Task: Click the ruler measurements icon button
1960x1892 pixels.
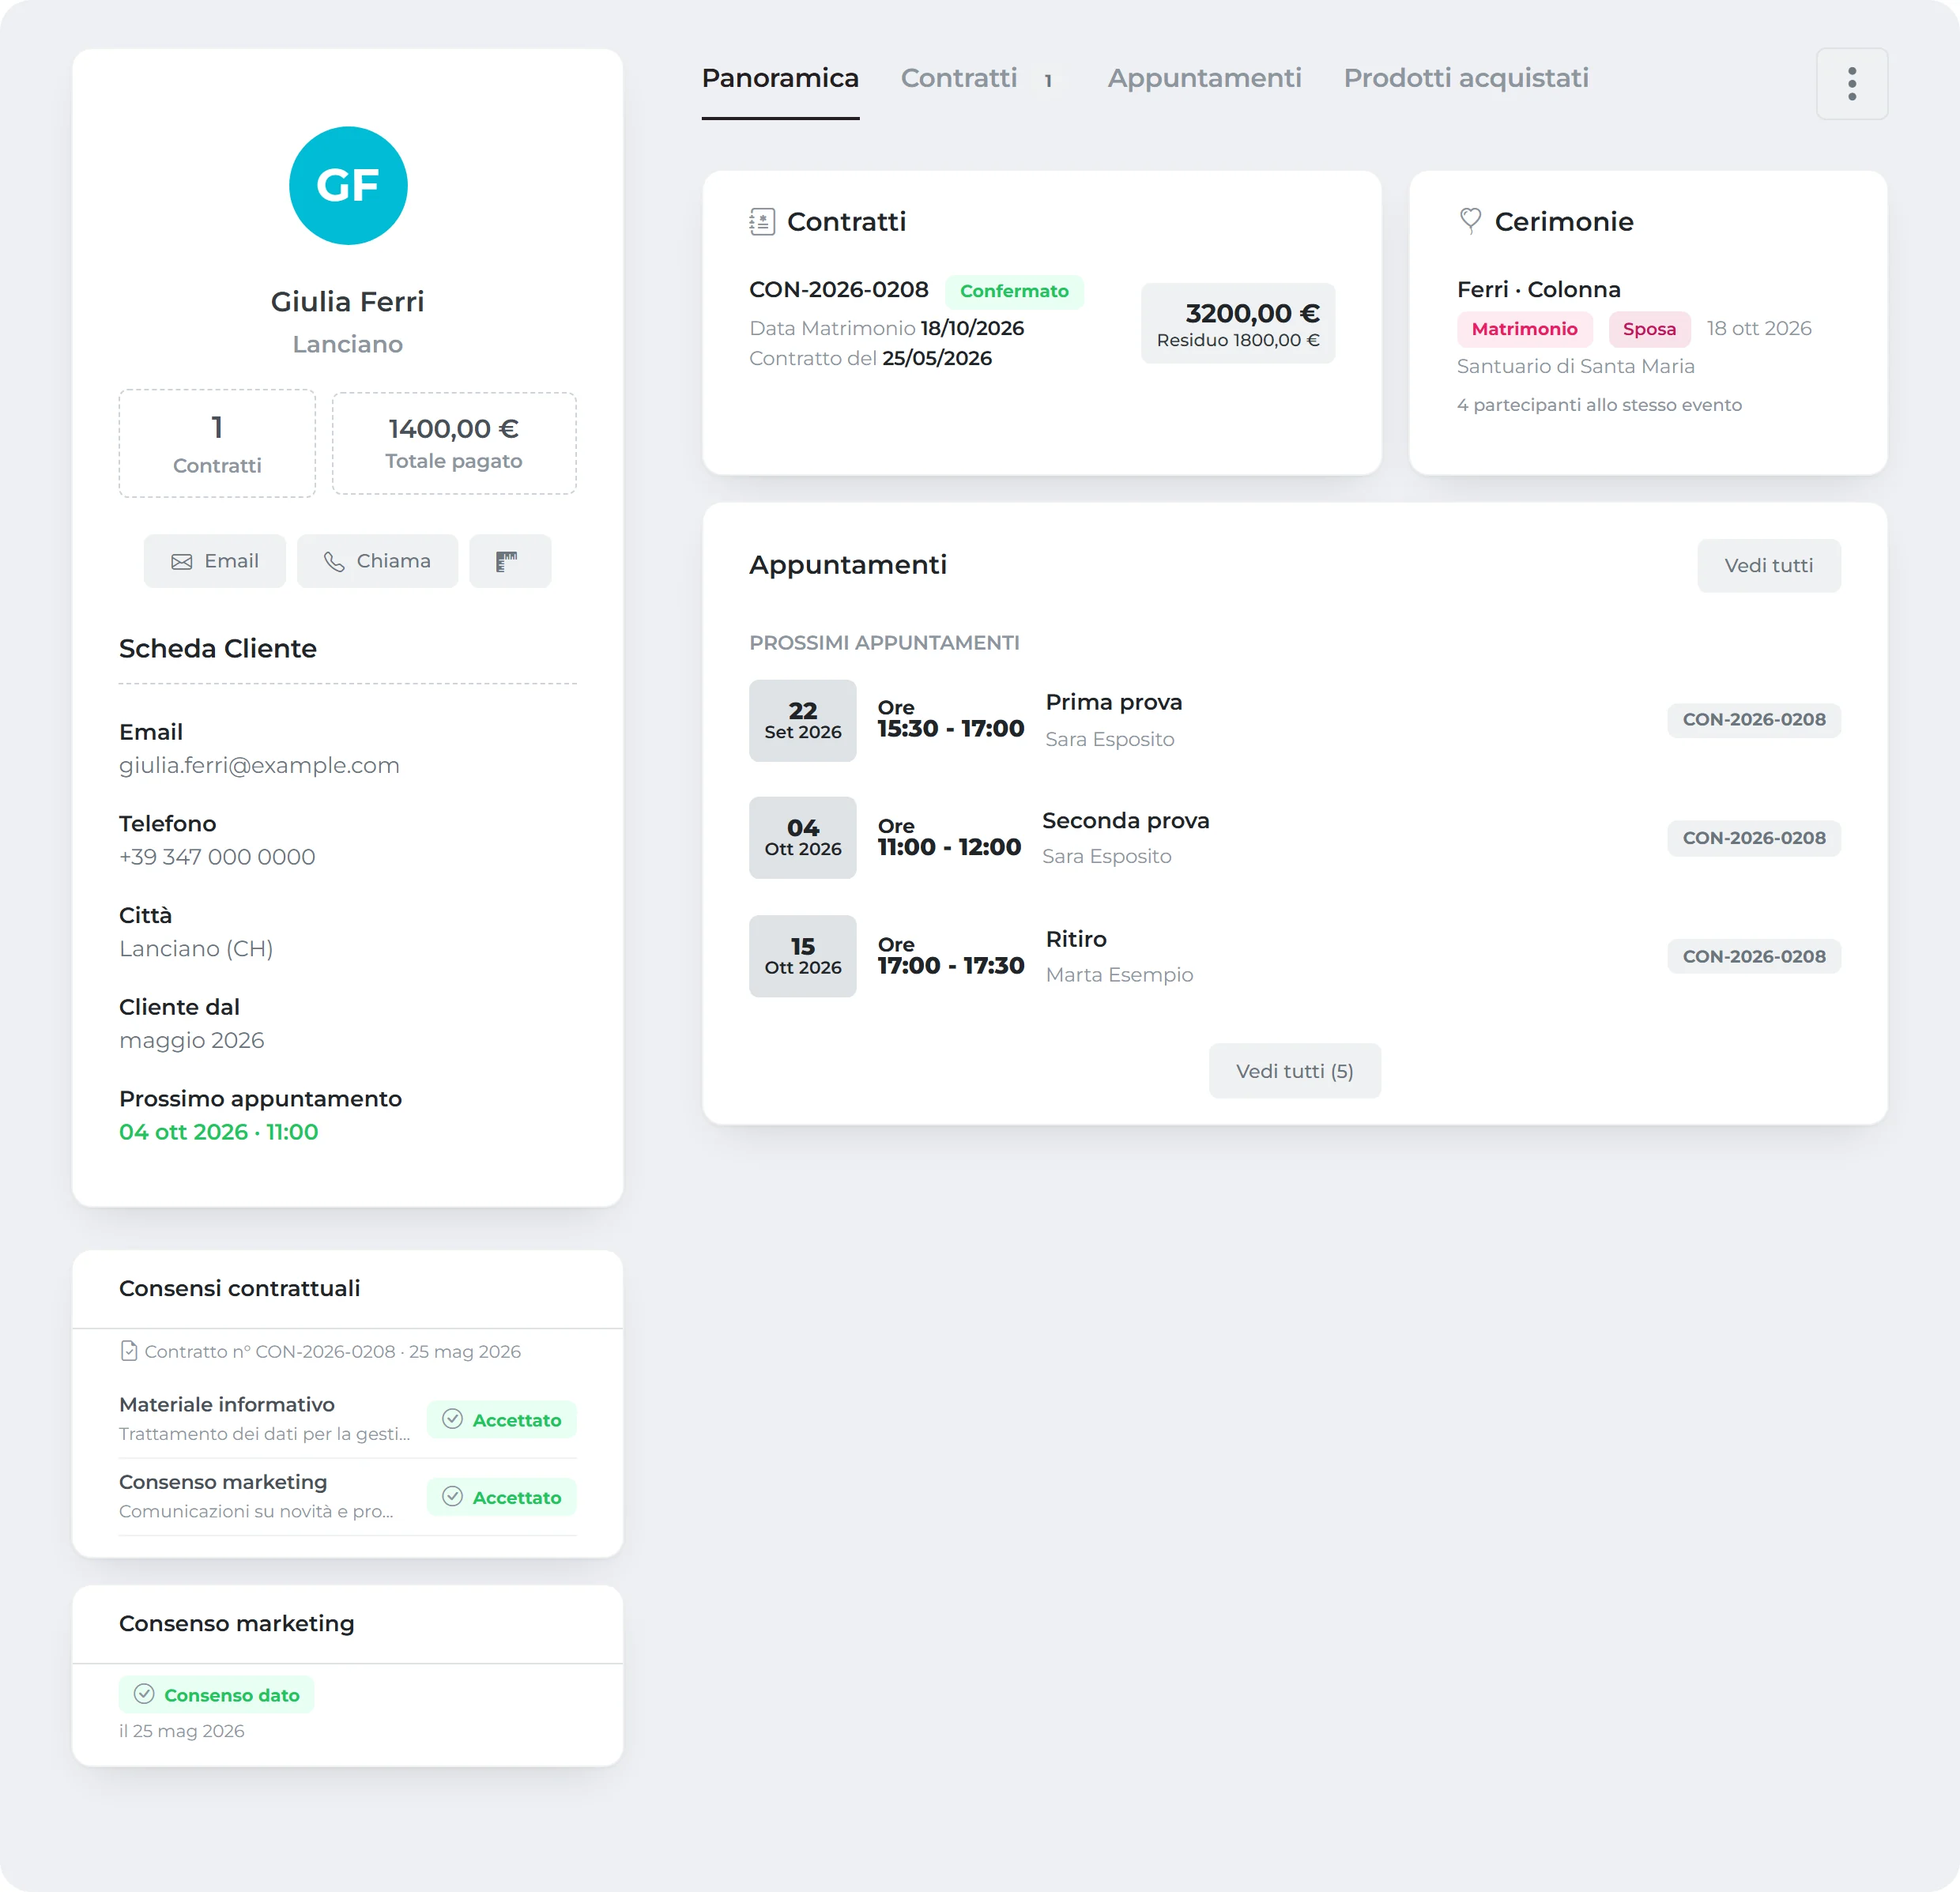Action: [x=510, y=561]
